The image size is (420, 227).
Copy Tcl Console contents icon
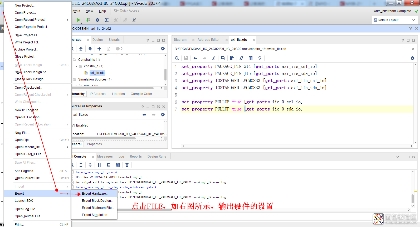[x=109, y=165]
